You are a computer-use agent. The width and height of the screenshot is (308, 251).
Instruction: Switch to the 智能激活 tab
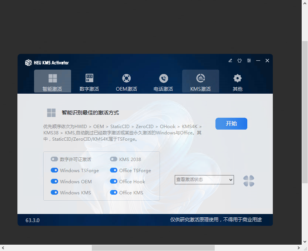click(x=52, y=81)
